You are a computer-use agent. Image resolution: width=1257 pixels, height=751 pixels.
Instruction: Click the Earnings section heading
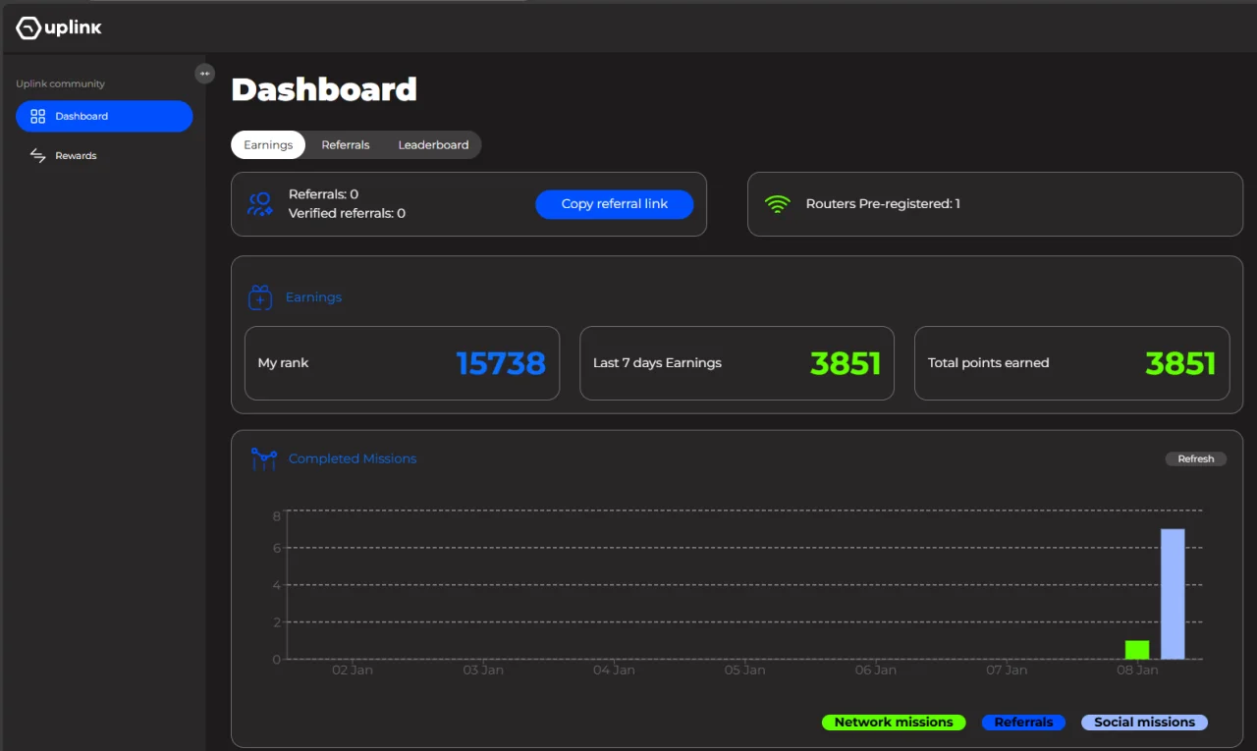tap(313, 297)
